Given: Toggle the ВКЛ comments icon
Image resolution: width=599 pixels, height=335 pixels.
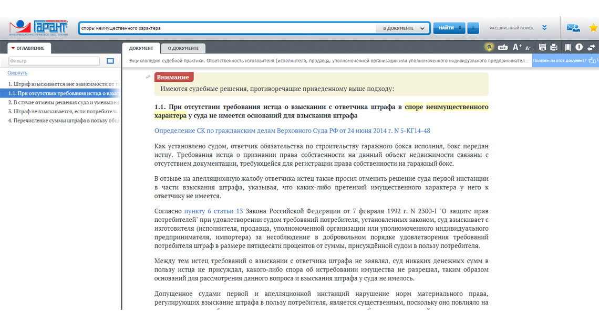Looking at the screenshot, I should click(503, 47).
